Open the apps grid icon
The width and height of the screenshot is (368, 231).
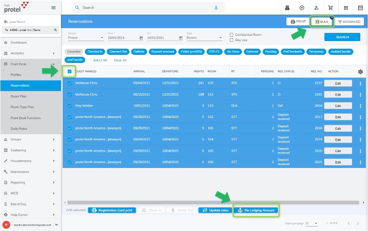[x=346, y=8]
